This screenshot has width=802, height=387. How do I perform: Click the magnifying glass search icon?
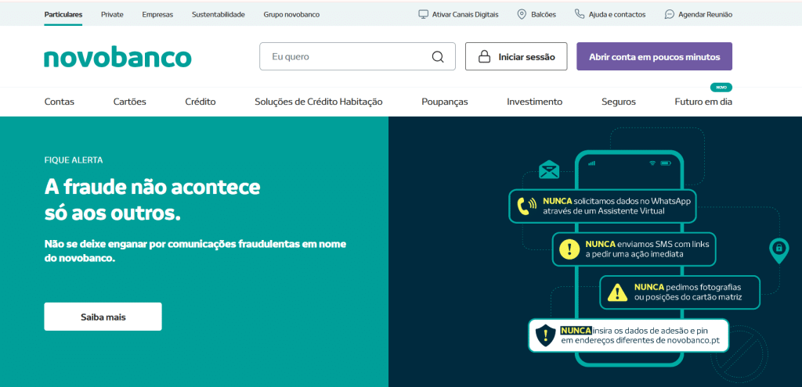click(x=438, y=57)
